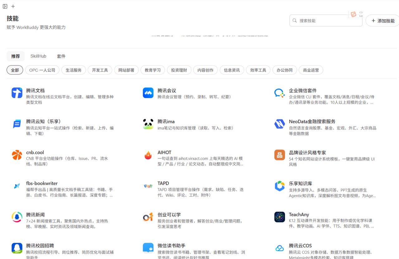Click the 微信读书助手 icon

point(148,248)
